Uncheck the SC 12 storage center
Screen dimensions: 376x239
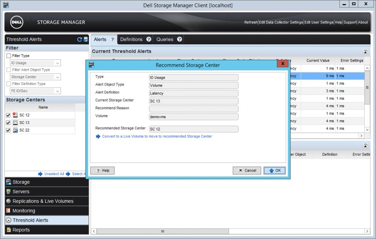pos(8,115)
